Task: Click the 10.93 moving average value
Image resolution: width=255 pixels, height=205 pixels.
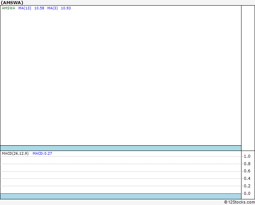Action: click(x=66, y=8)
